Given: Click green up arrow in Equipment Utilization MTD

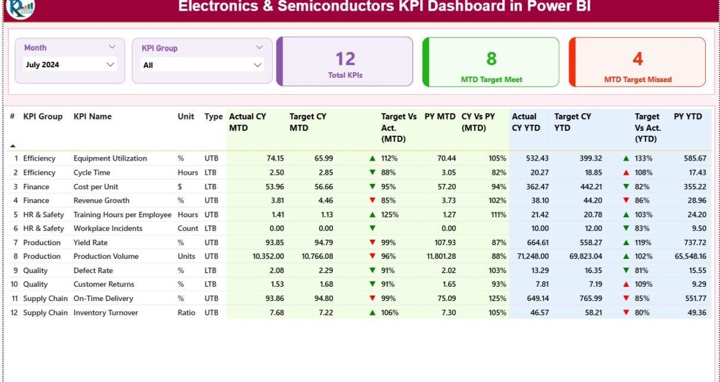Looking at the screenshot, I should [x=372, y=159].
